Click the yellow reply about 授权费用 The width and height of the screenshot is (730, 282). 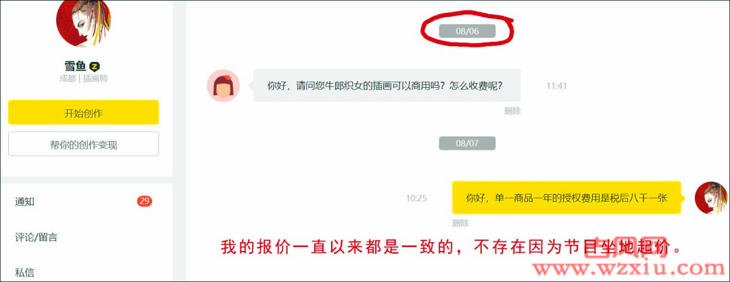(566, 198)
